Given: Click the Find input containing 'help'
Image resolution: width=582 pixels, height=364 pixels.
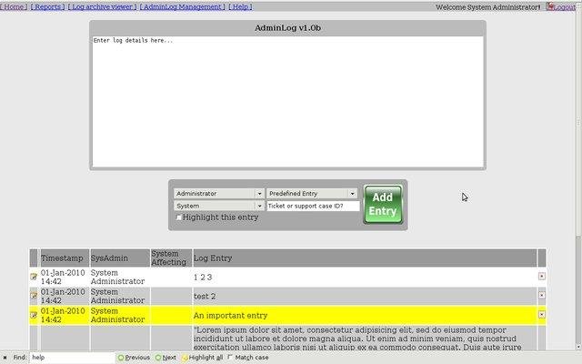Looking at the screenshot, I should [72, 358].
